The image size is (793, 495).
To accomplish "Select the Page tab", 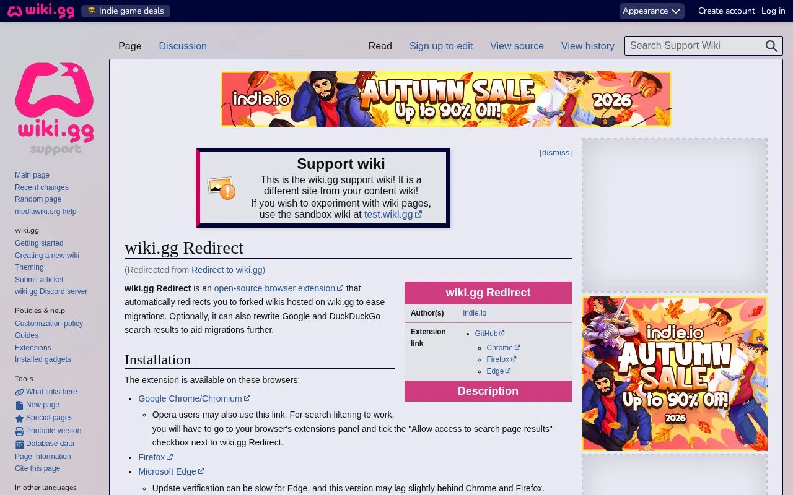I will coord(130,46).
